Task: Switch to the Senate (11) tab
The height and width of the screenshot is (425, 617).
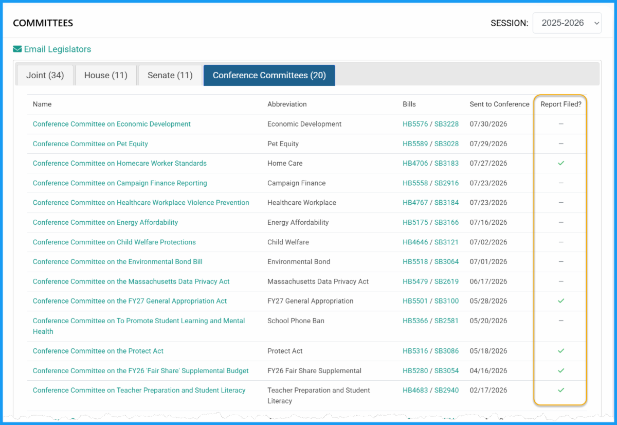Action: click(170, 75)
